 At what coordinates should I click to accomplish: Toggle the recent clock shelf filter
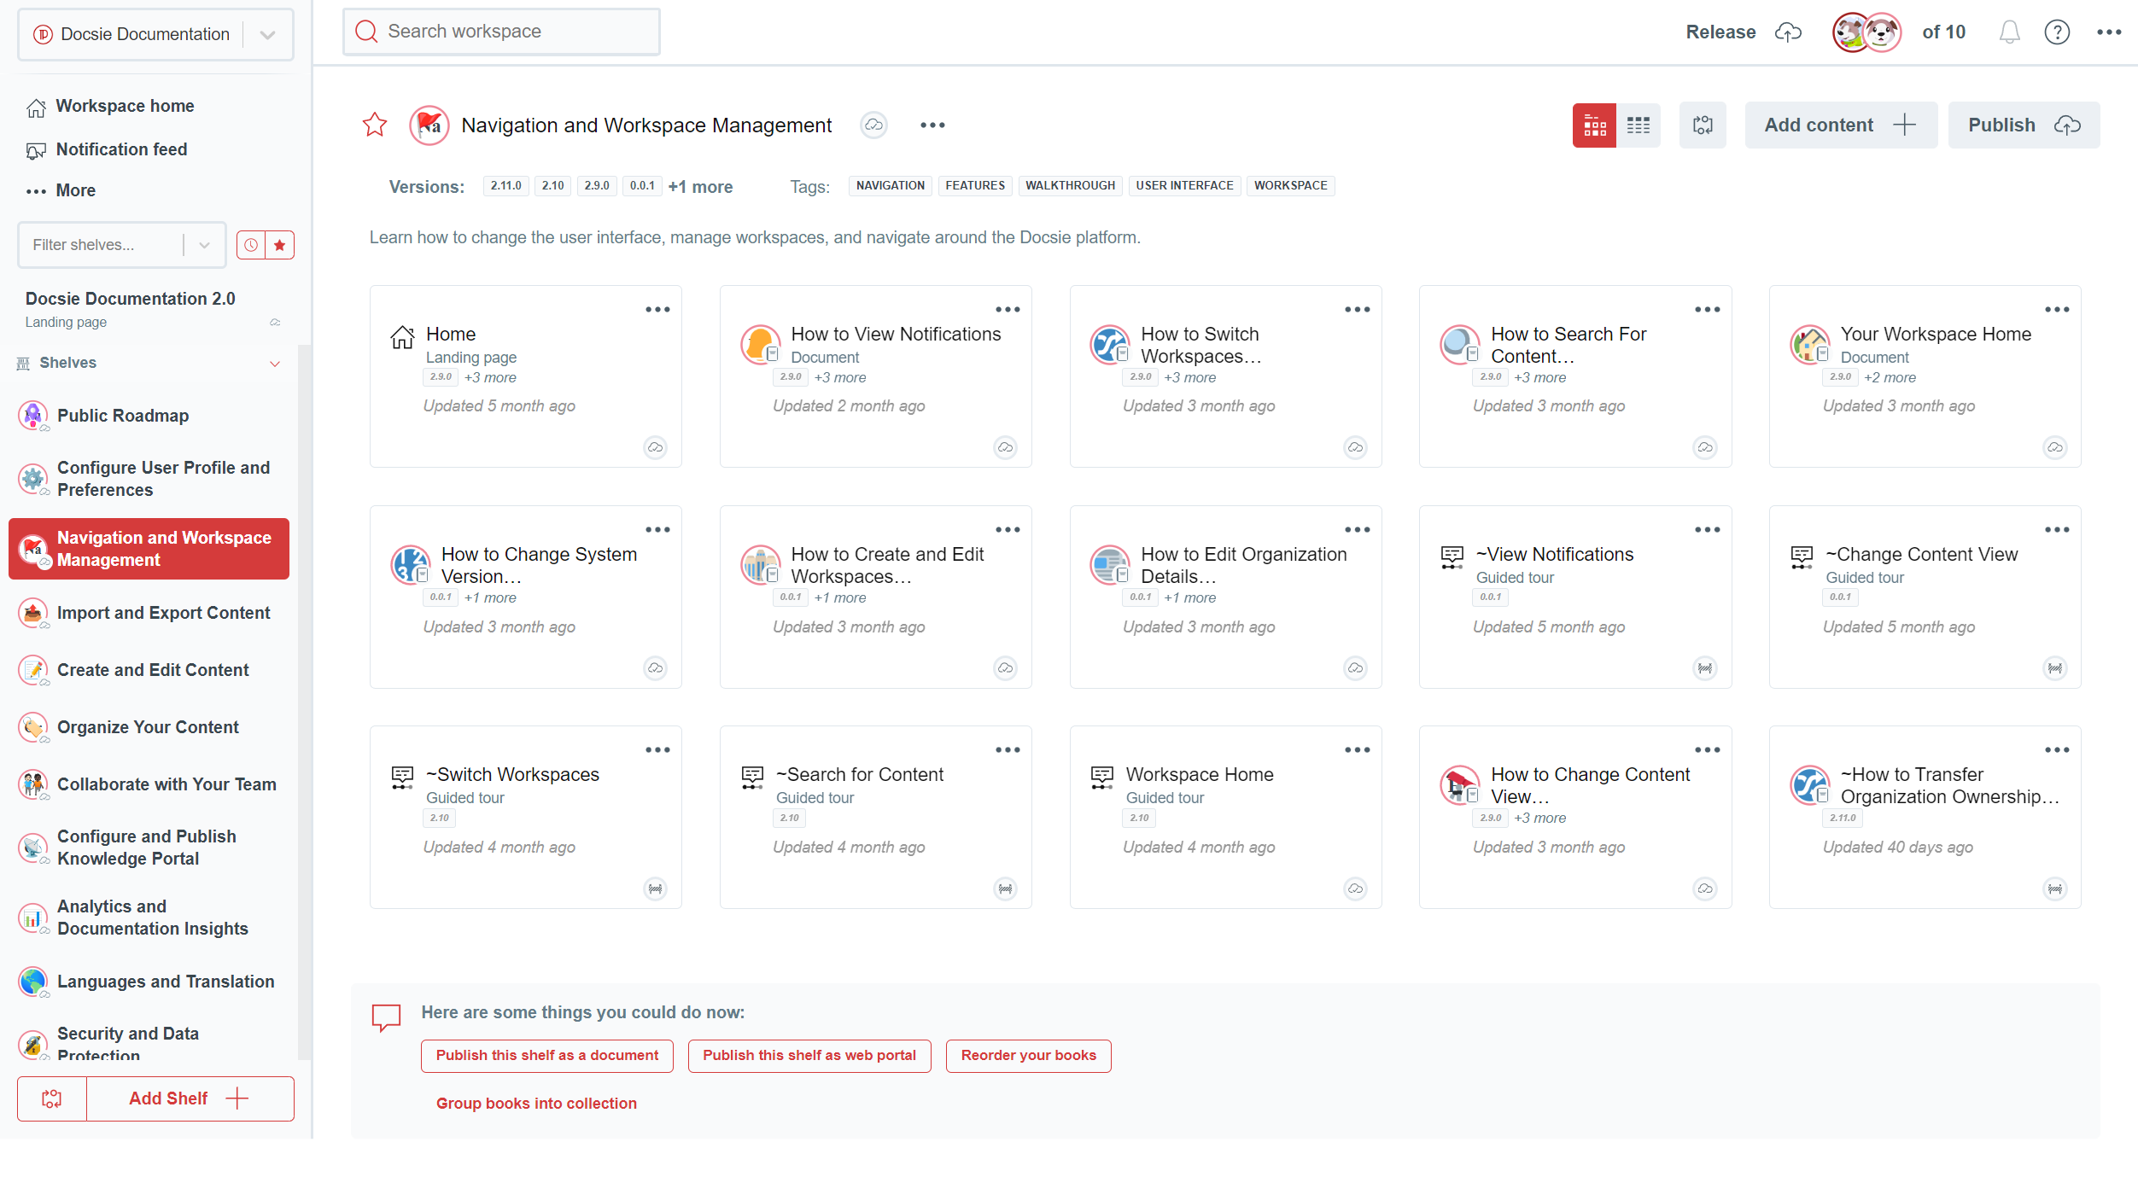(x=250, y=245)
